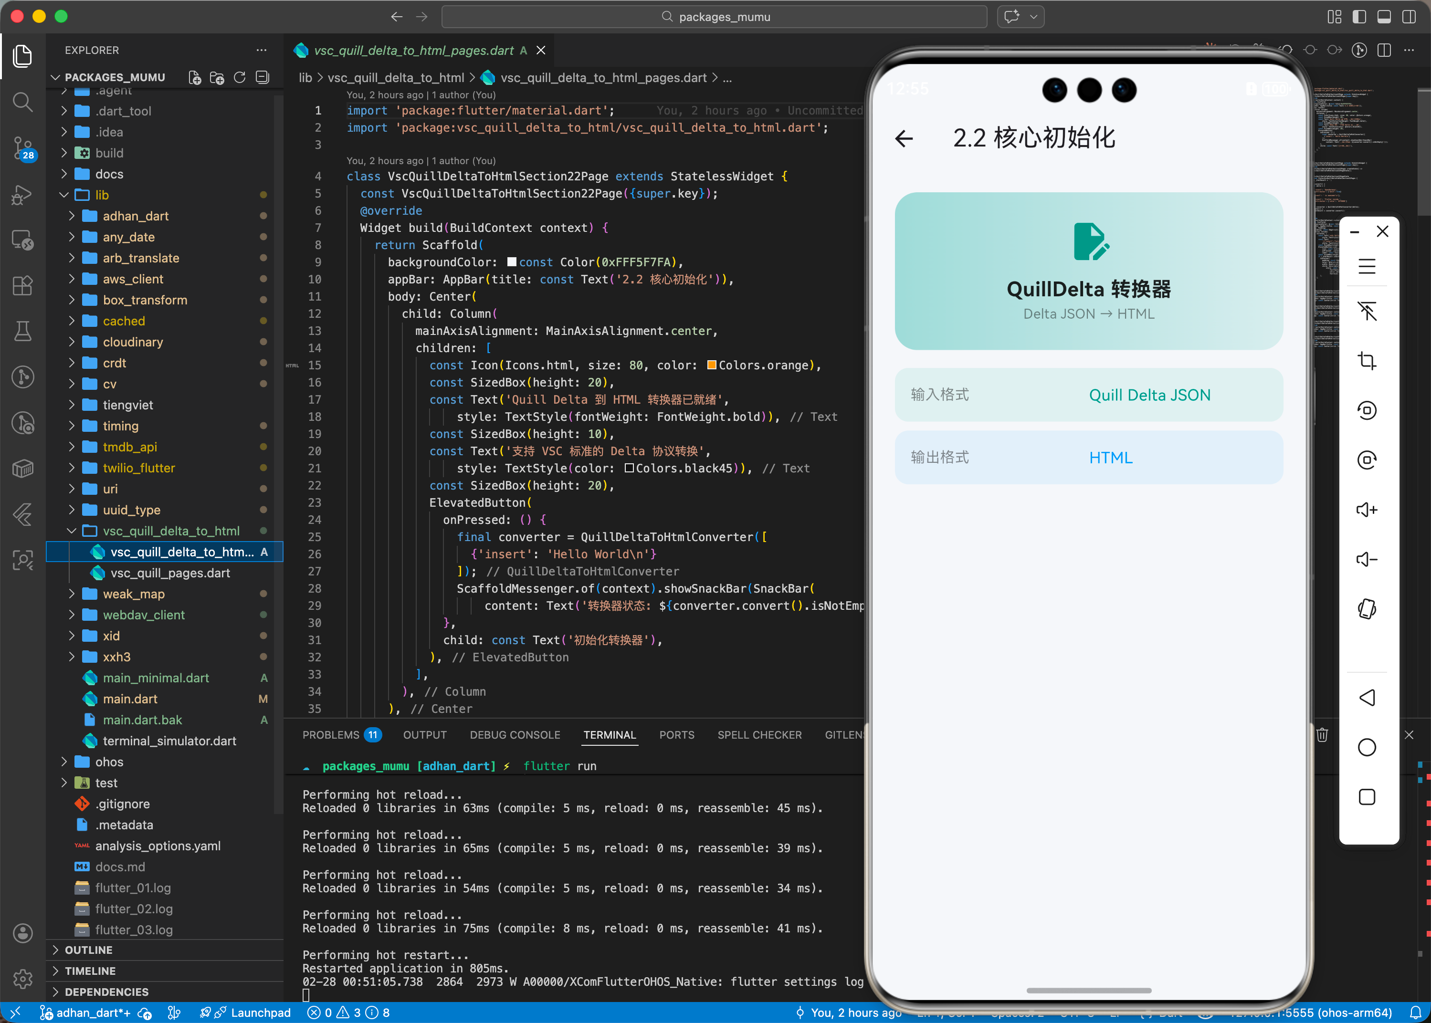Toggle secondary side bar layout button

pyautogui.click(x=1410, y=16)
